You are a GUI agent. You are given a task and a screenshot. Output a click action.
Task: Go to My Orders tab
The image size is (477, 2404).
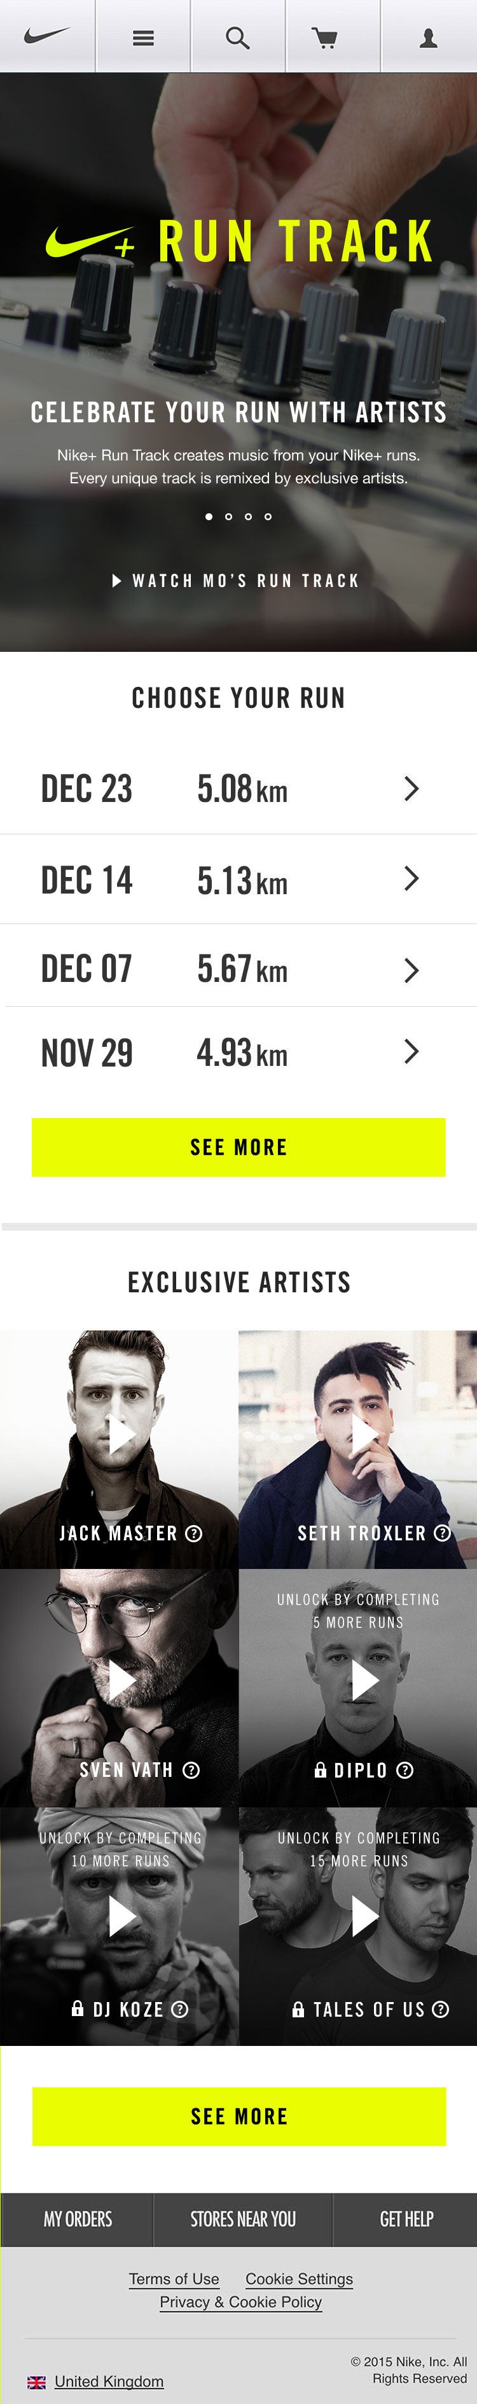[x=78, y=2219]
